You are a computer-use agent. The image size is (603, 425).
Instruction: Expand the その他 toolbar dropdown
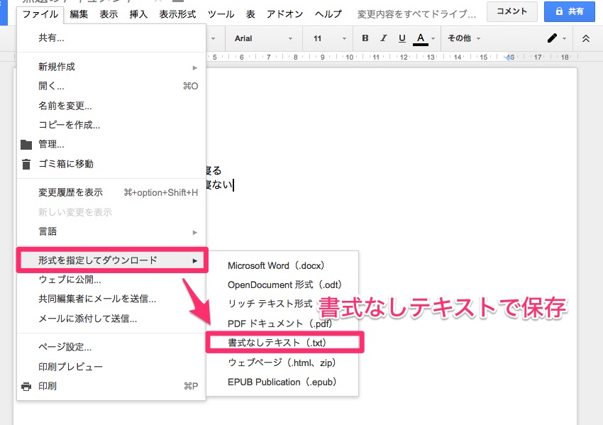464,38
